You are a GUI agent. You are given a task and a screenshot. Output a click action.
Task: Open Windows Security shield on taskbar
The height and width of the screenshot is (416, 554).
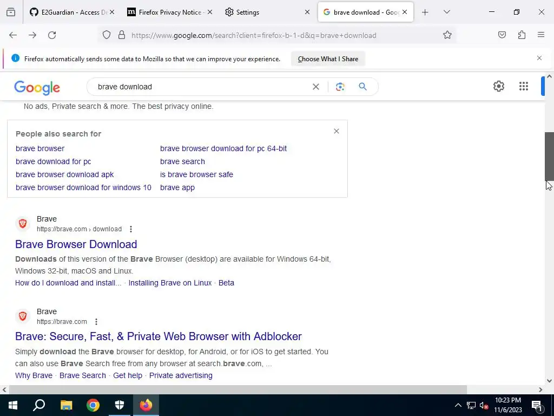point(120,405)
